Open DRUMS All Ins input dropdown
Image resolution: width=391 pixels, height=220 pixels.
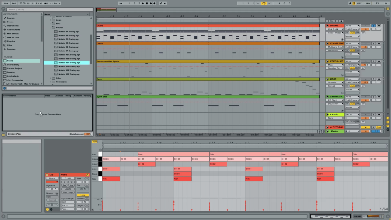click(x=352, y=26)
